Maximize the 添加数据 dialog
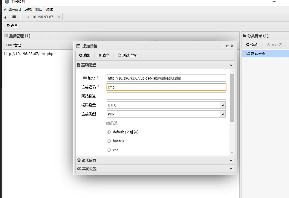 (228, 46)
